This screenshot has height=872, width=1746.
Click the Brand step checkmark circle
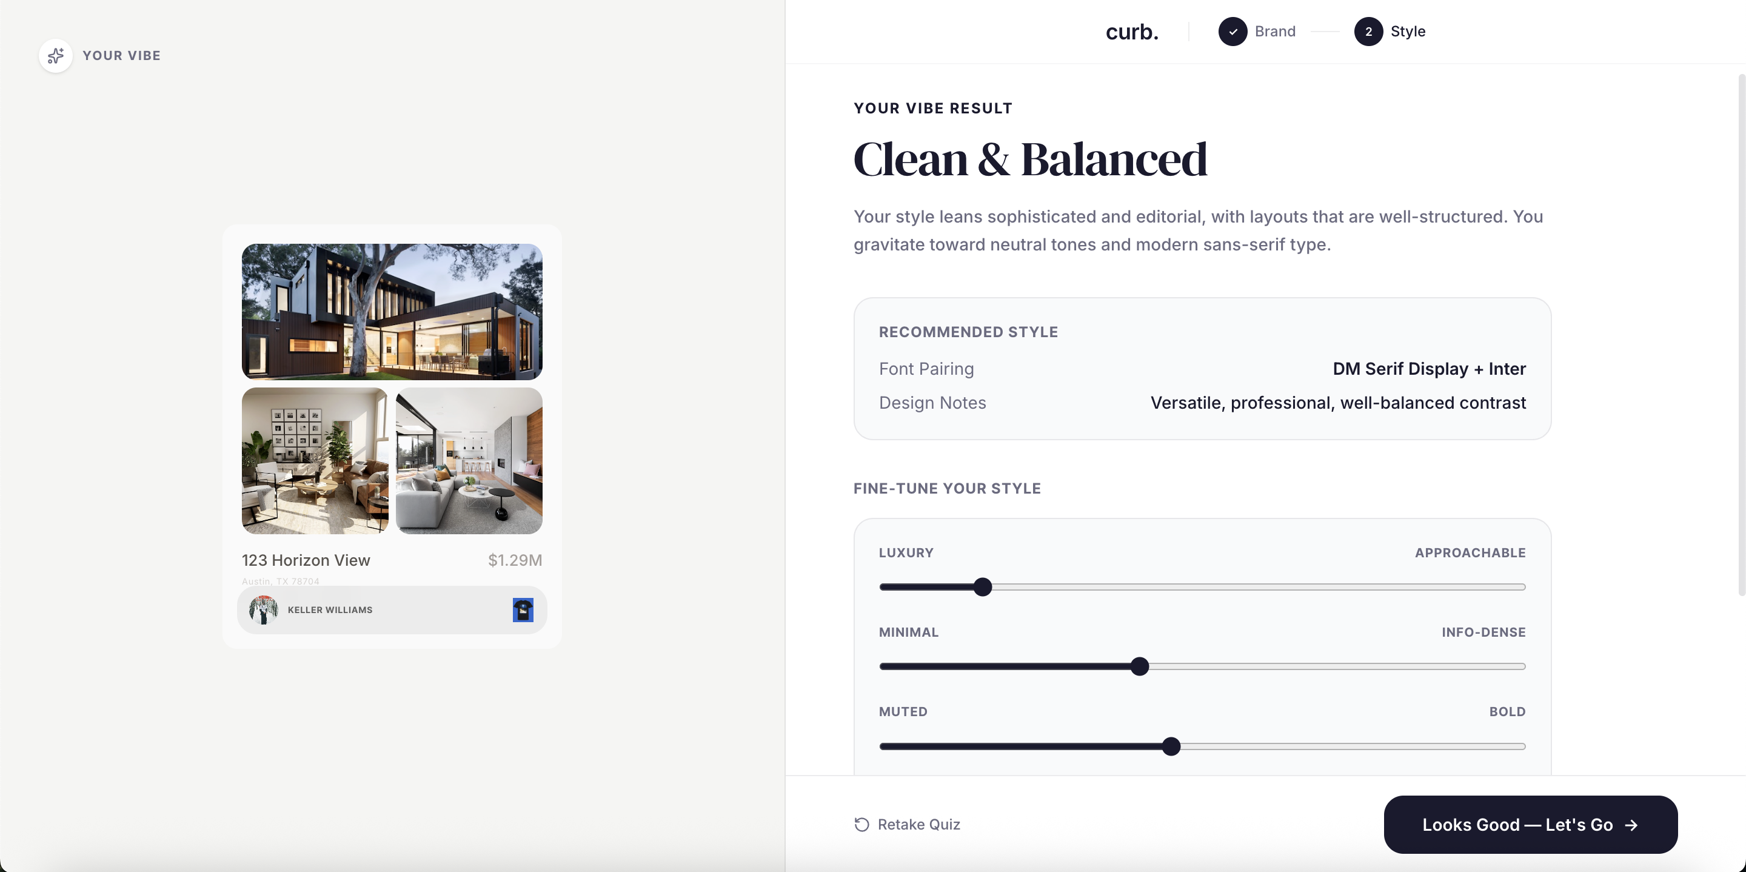coord(1233,32)
